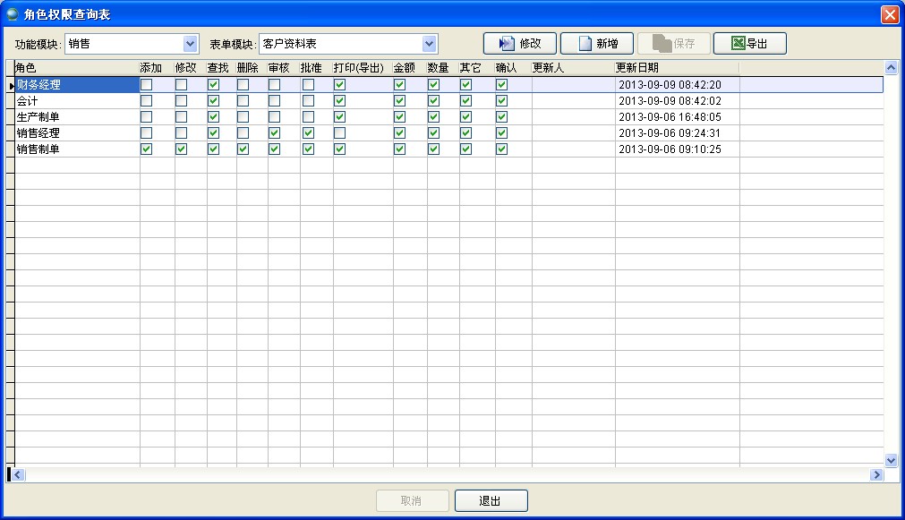The width and height of the screenshot is (905, 520).
Task: Click the horizontal scrollbar right arrow
Action: 876,475
